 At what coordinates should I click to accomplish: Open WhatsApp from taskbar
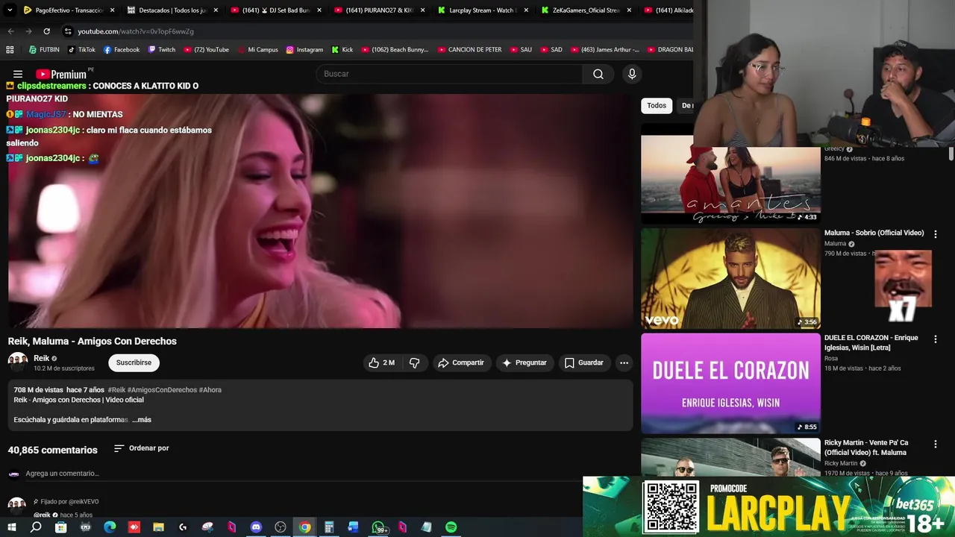[x=378, y=527]
